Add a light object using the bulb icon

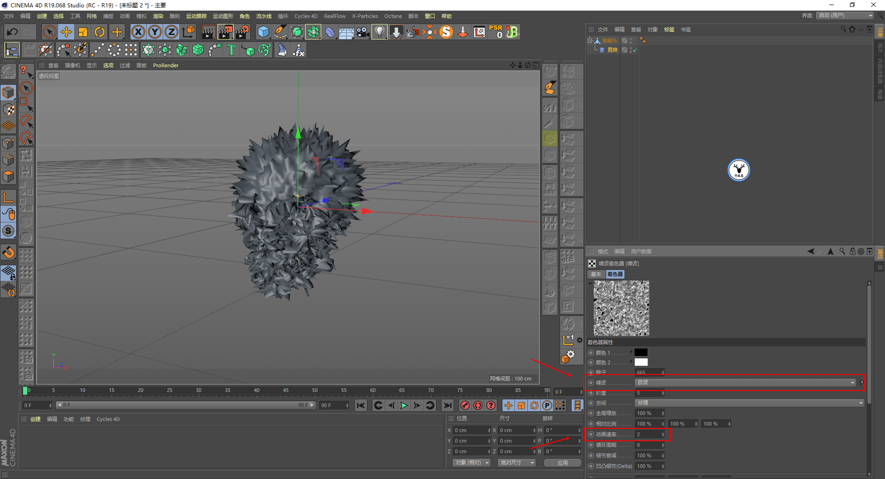379,32
